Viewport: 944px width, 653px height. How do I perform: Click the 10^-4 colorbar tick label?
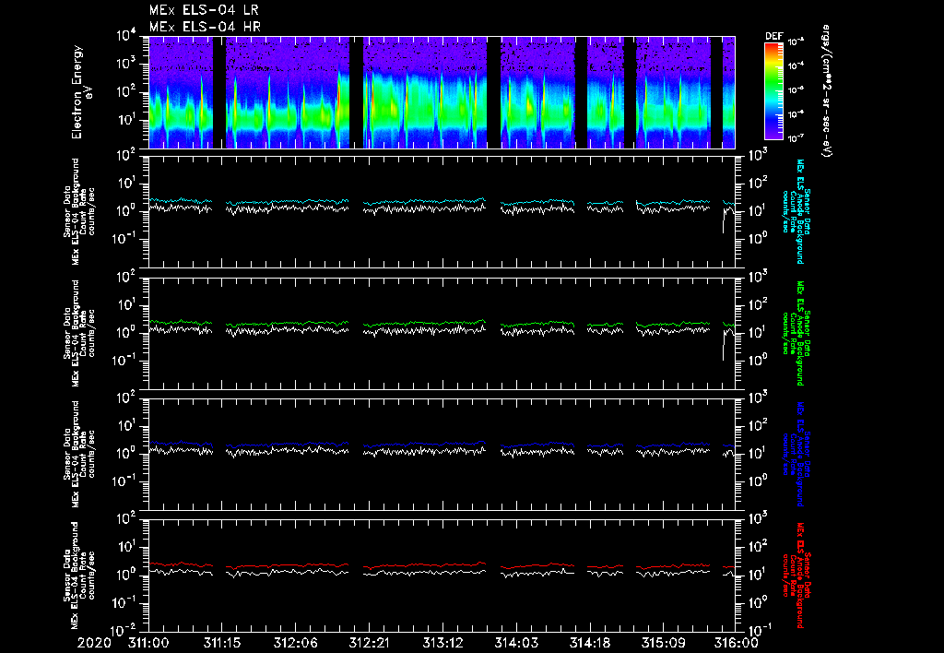click(796, 65)
